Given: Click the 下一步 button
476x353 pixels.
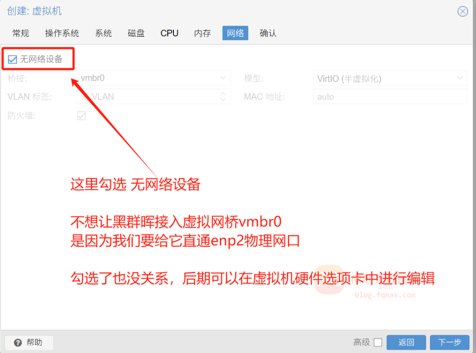Looking at the screenshot, I should tap(449, 342).
